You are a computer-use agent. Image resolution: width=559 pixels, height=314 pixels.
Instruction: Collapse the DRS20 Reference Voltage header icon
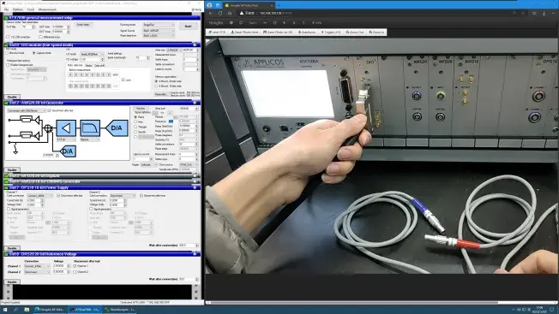(195, 254)
